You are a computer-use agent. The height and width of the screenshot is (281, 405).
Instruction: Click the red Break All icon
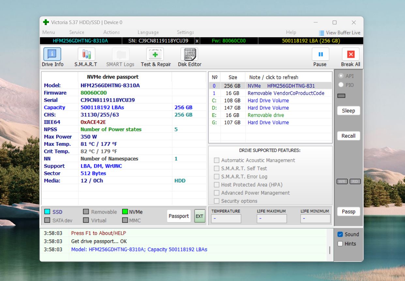click(x=351, y=54)
